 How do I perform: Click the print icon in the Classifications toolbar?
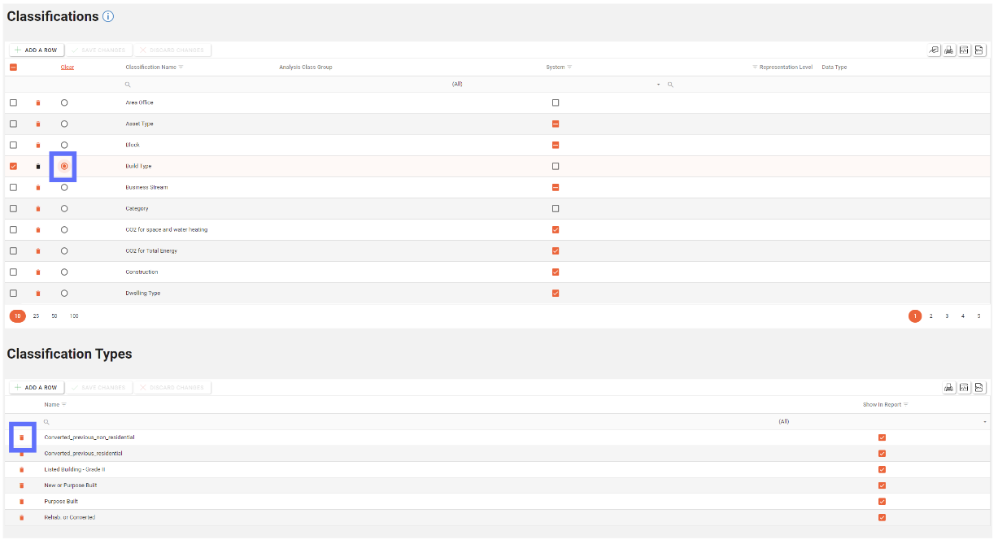[949, 50]
